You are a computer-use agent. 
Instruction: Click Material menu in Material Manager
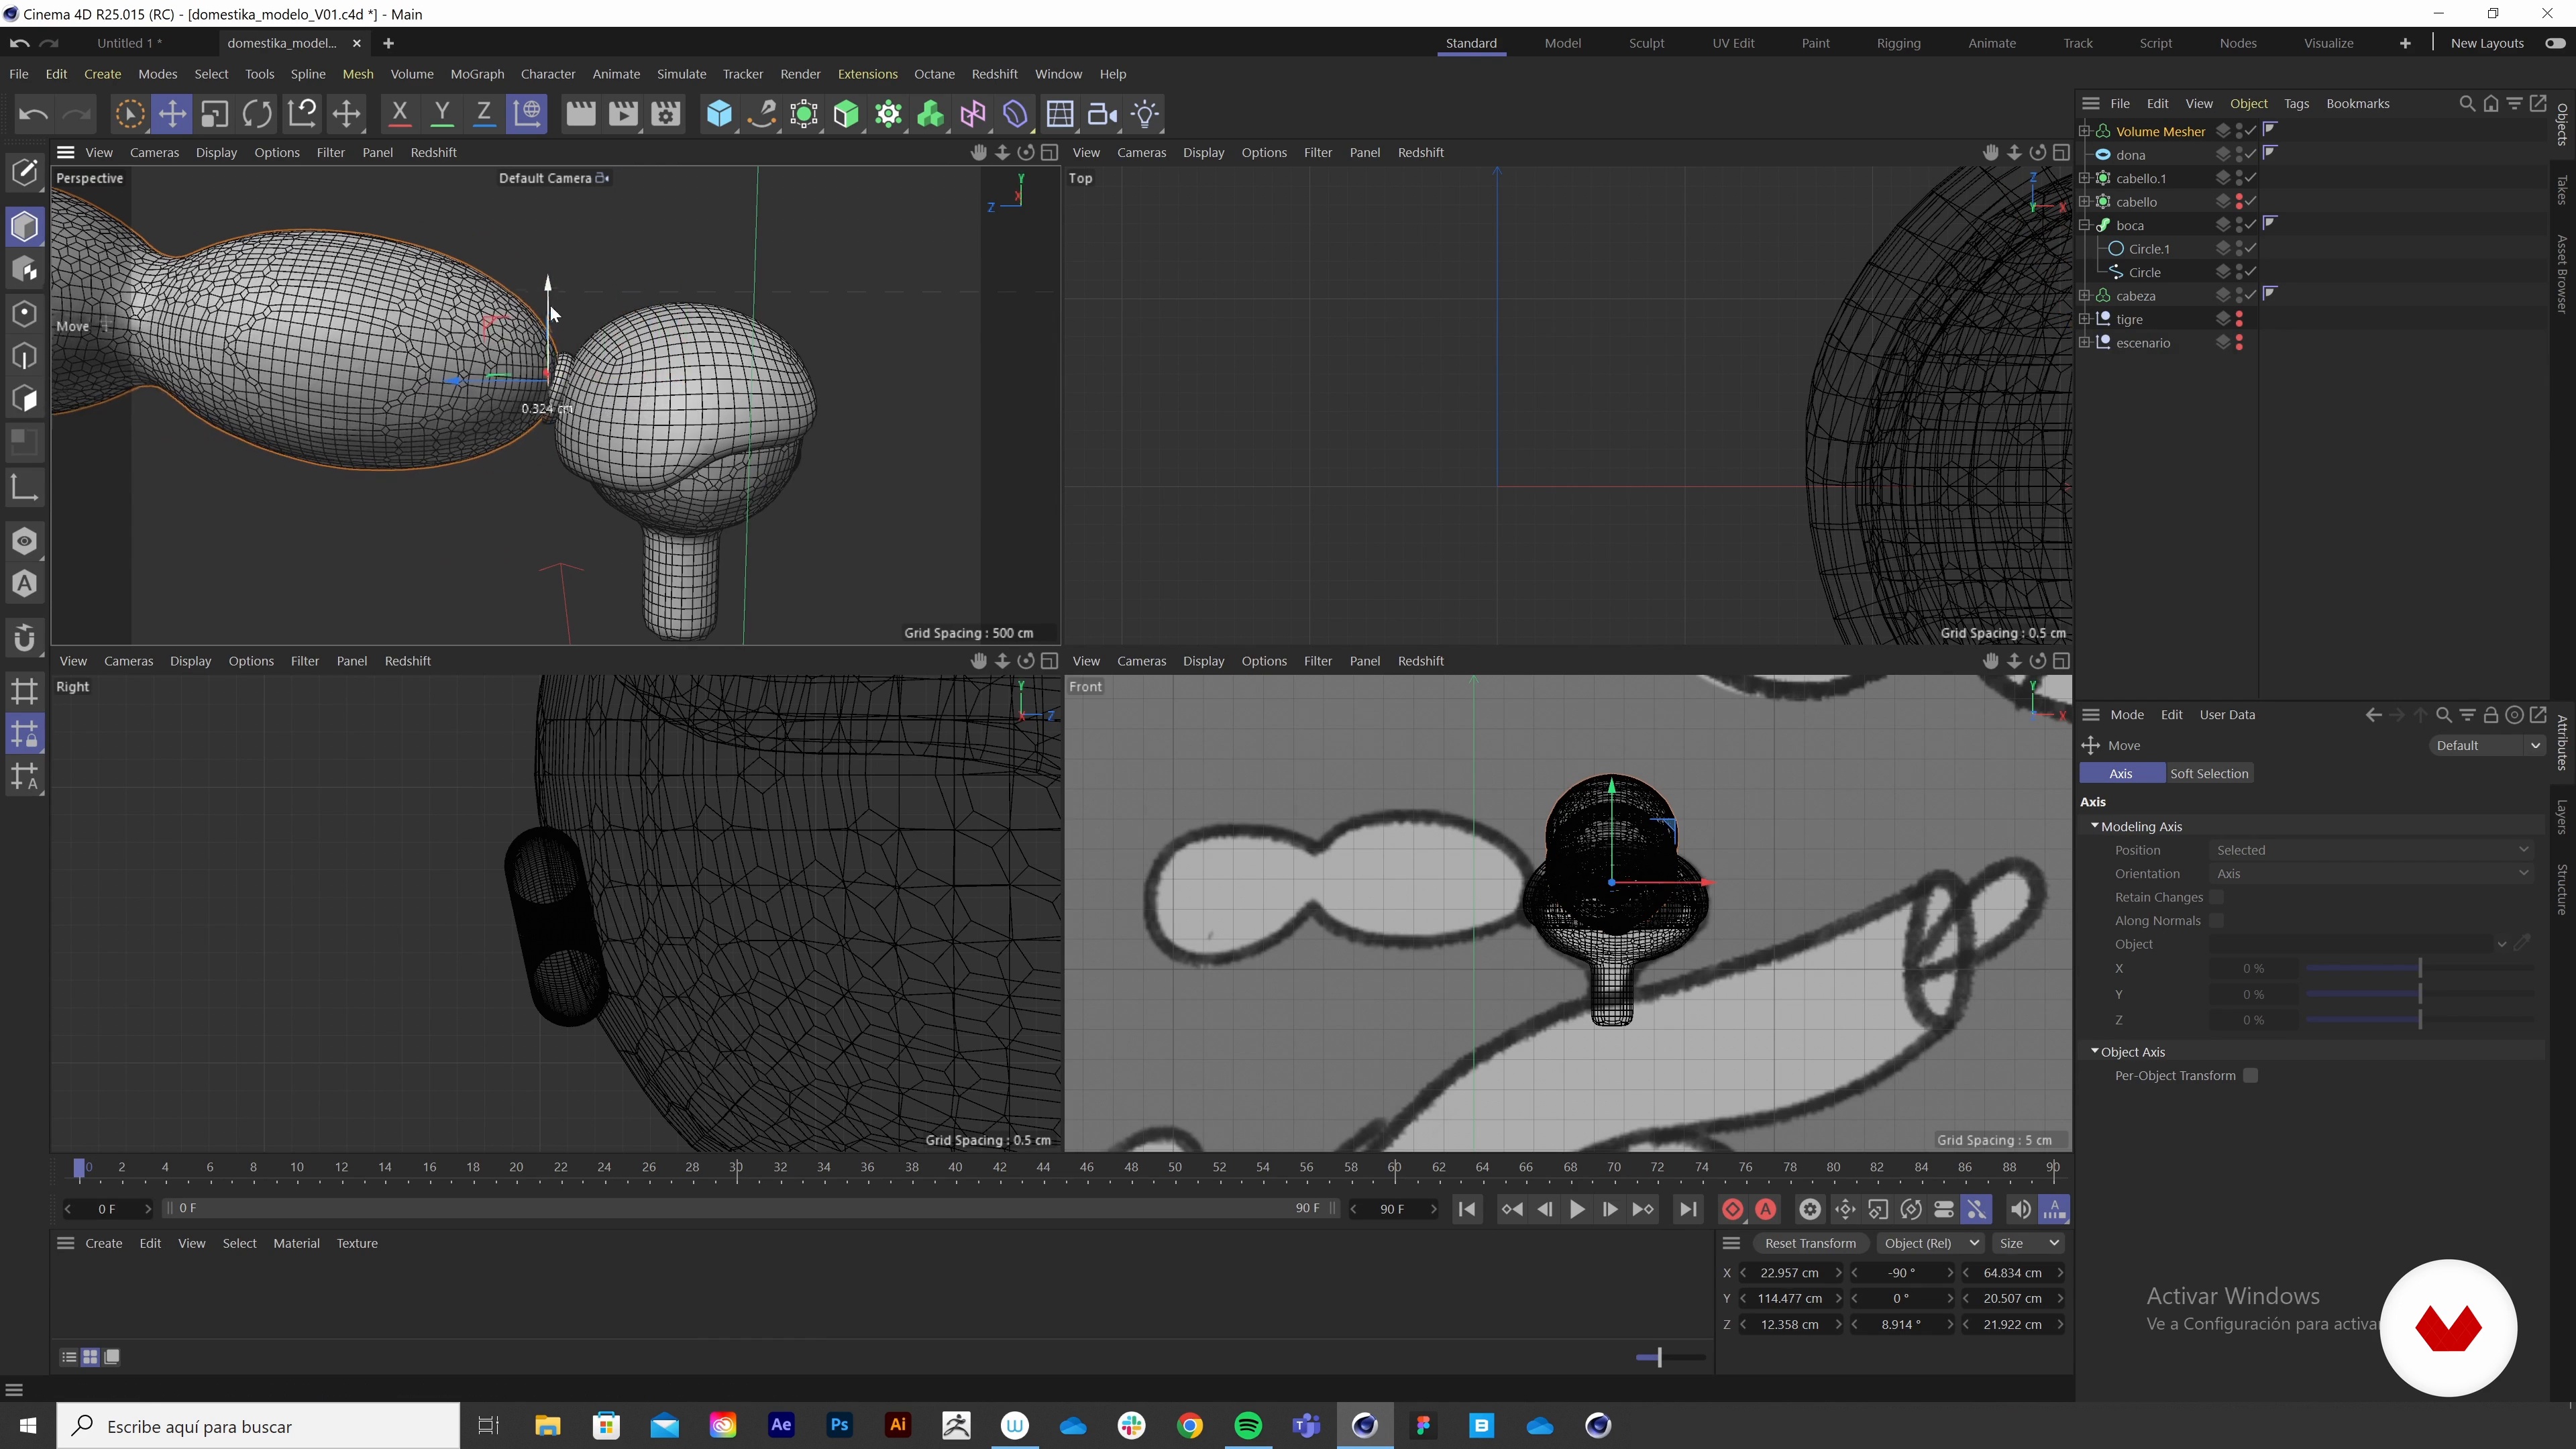coord(296,1243)
